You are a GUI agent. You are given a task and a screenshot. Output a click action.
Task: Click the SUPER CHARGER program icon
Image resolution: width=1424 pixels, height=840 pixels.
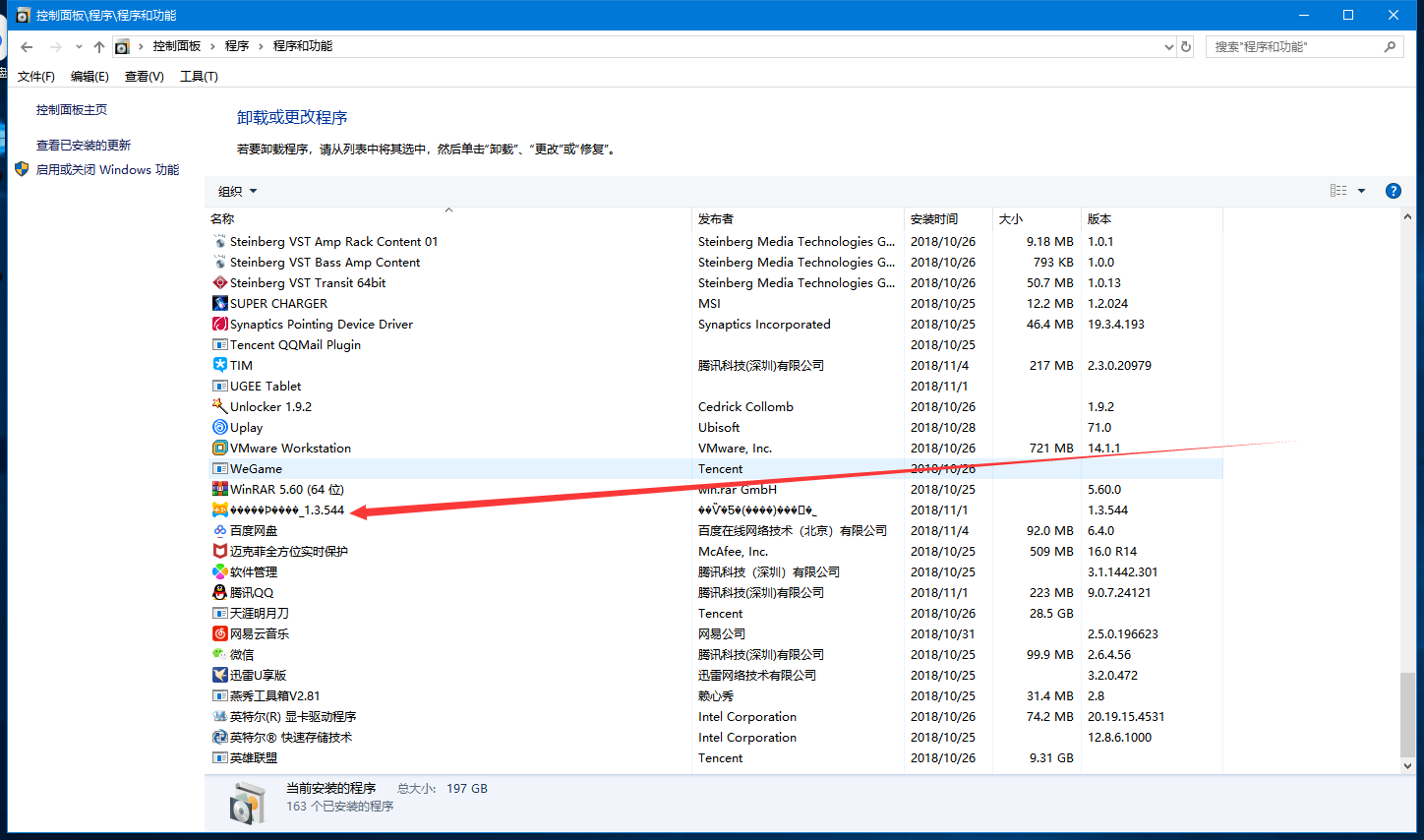[x=220, y=303]
